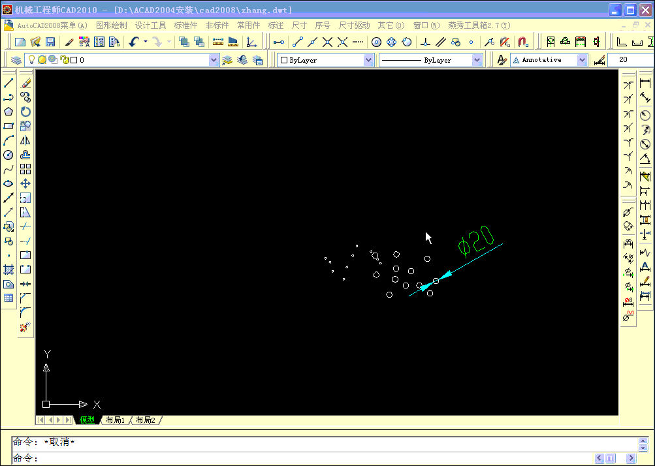Image resolution: width=655 pixels, height=466 pixels.
Task: Select the Aligned dimension tool
Action: click(645, 98)
